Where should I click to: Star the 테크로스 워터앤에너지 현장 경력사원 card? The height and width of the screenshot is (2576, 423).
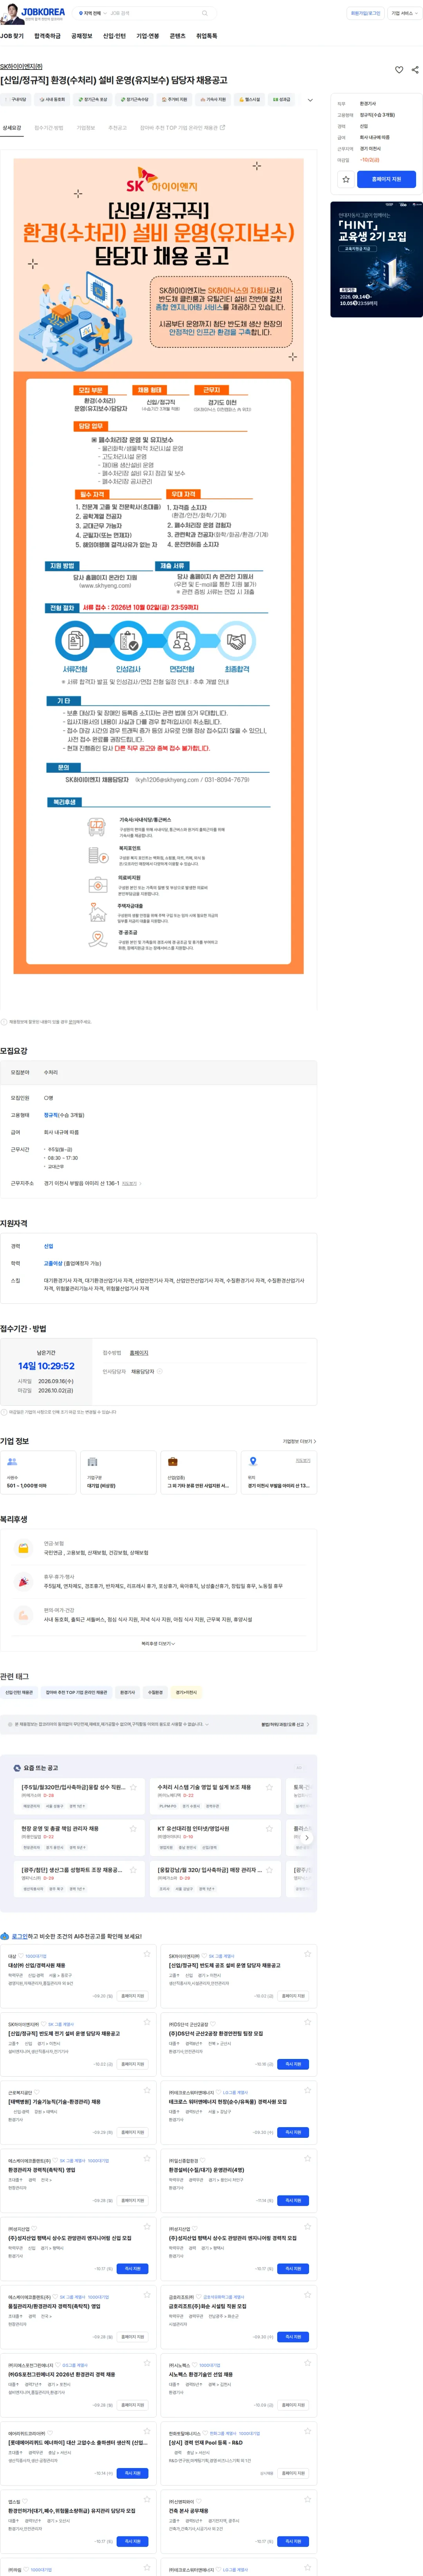point(307,2090)
